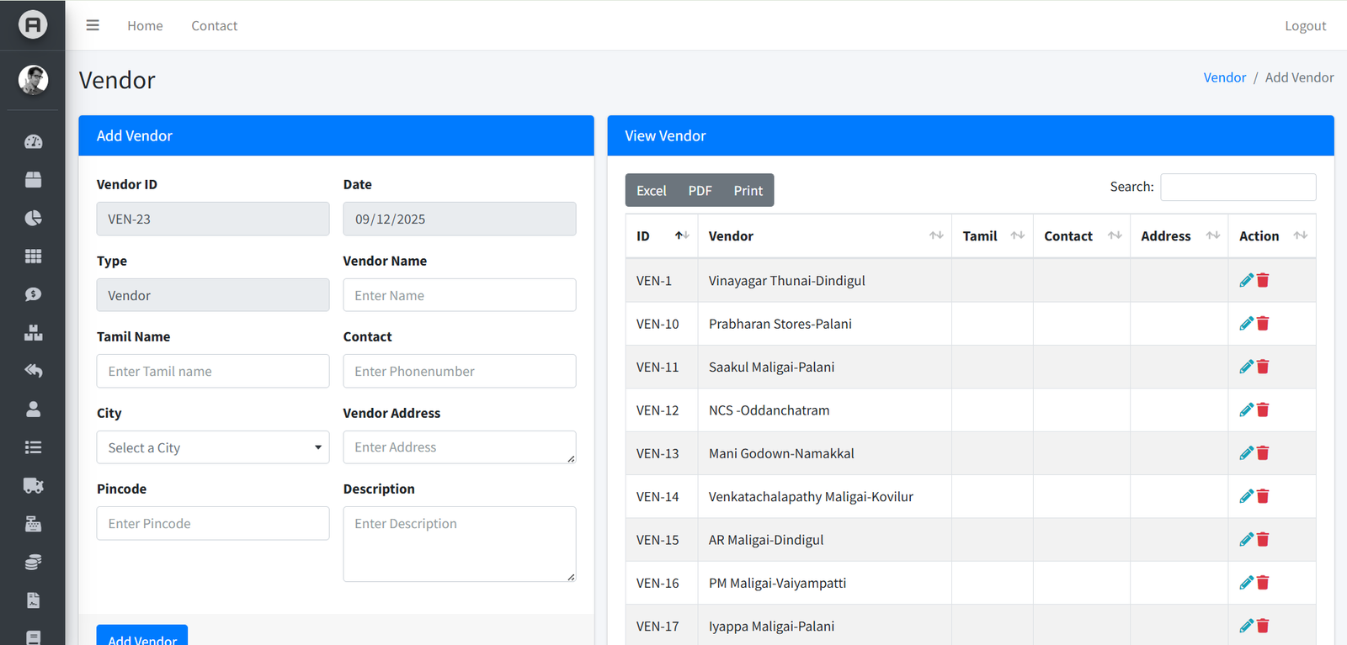Edit vendor VEN-16 PM Maligai
Screen dimensions: 1347x645
1247,583
